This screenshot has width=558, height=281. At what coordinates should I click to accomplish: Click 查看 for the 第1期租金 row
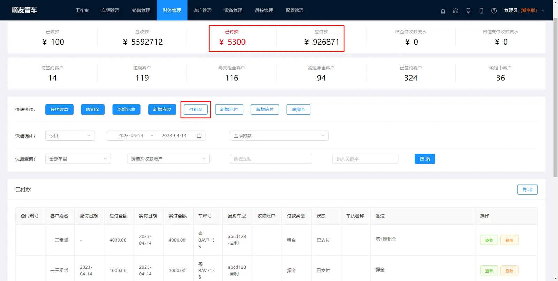pos(489,240)
